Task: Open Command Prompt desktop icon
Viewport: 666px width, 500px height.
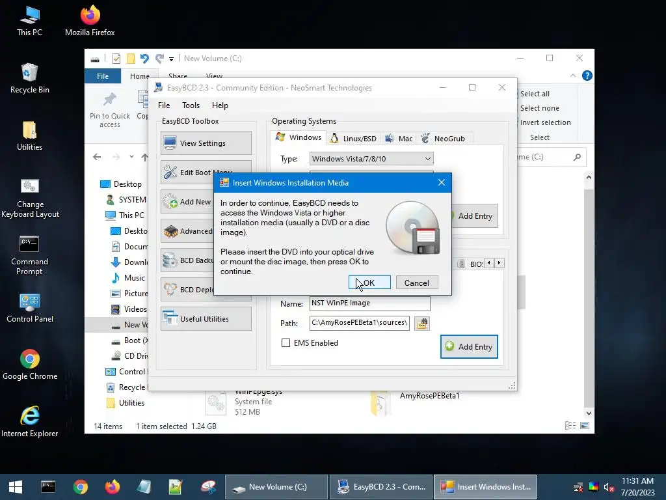Action: 29,255
